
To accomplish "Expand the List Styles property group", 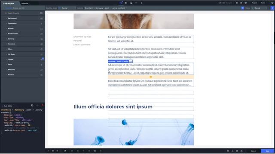I will [x=23, y=54].
